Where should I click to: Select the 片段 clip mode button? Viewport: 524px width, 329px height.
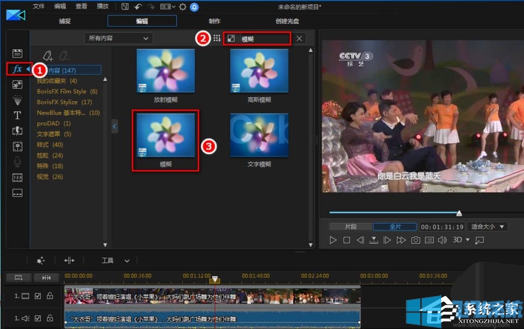coord(350,227)
